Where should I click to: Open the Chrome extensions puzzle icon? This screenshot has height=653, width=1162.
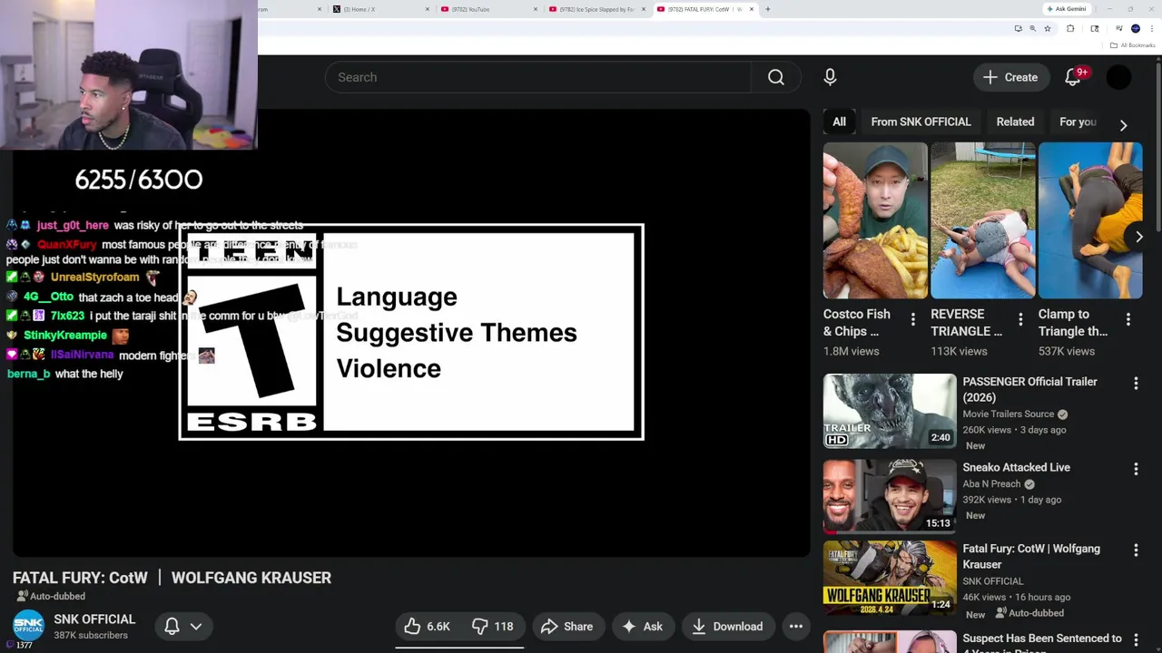pos(1070,29)
